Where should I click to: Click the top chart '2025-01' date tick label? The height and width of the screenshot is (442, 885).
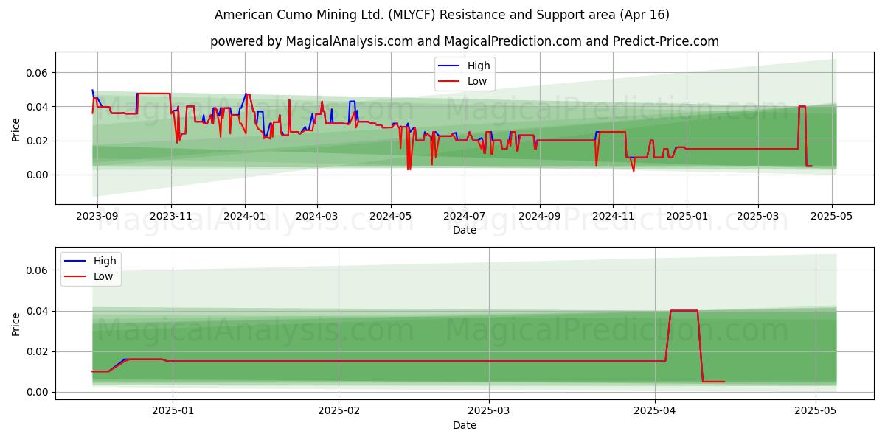point(687,217)
